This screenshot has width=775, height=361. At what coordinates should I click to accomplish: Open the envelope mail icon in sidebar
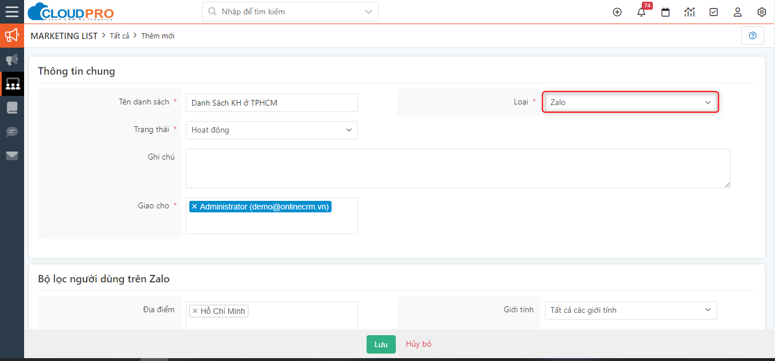pyautogui.click(x=12, y=156)
